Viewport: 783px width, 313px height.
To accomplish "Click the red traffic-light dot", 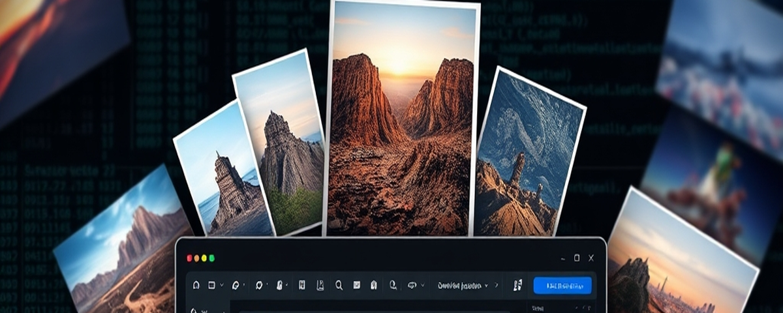I will click(x=190, y=258).
